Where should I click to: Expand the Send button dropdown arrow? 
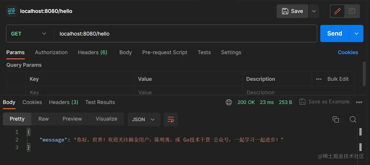(356, 34)
